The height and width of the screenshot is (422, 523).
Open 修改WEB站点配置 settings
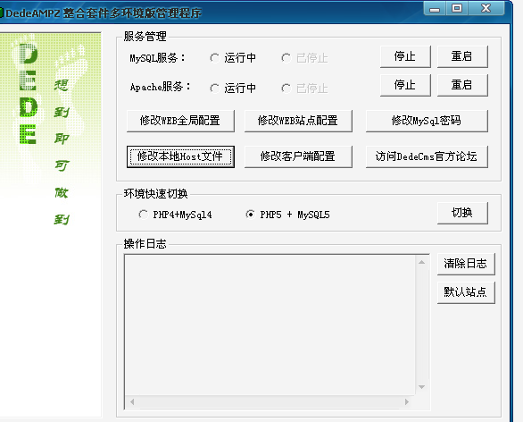click(298, 121)
